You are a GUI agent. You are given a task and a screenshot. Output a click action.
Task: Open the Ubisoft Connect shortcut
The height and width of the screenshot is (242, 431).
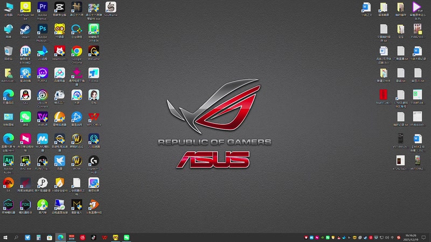pyautogui.click(x=43, y=98)
